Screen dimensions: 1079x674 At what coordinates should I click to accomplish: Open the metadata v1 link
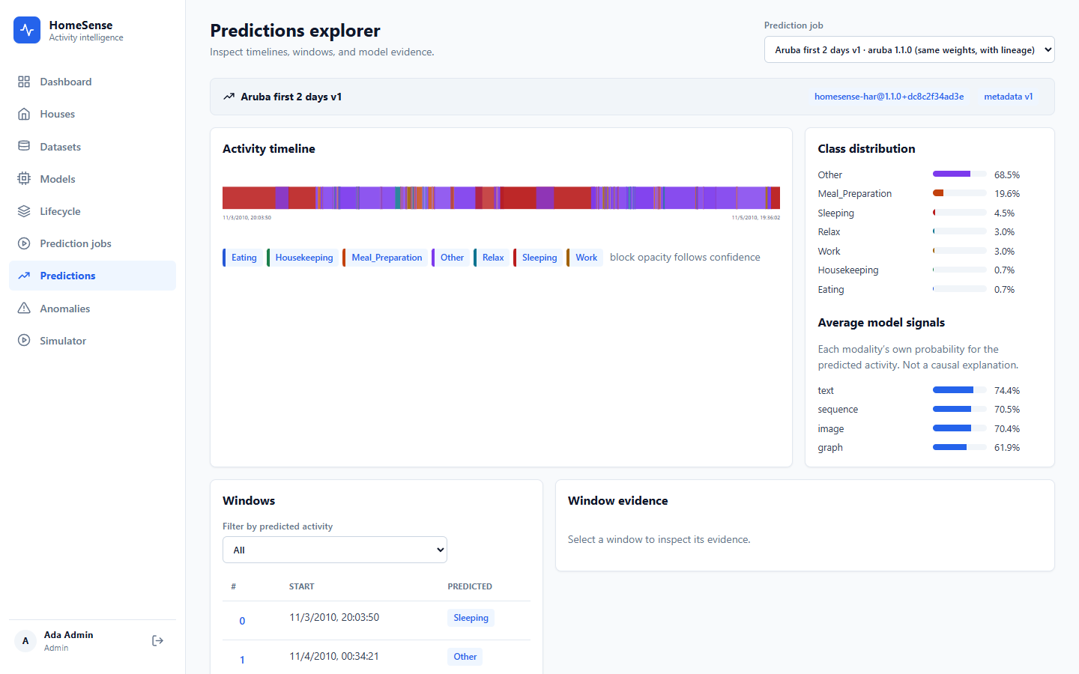tap(1008, 97)
